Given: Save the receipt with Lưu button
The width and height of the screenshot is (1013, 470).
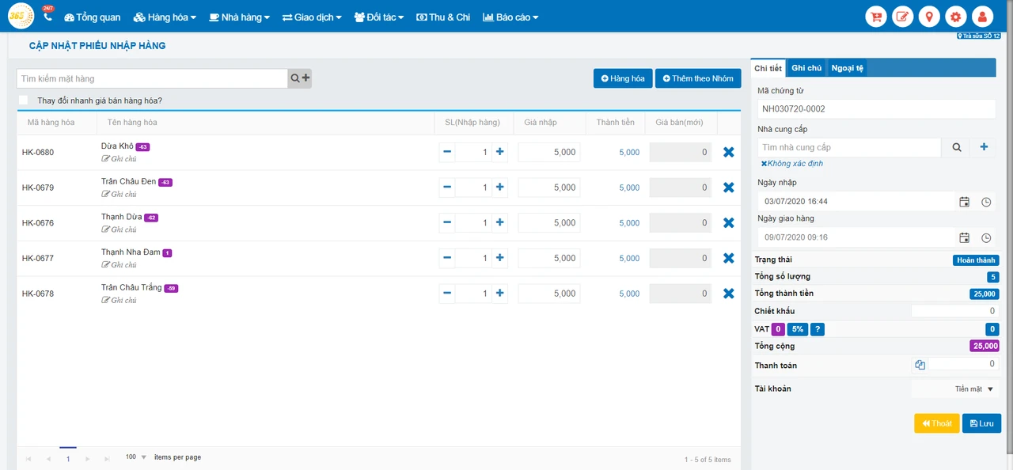Looking at the screenshot, I should (981, 423).
